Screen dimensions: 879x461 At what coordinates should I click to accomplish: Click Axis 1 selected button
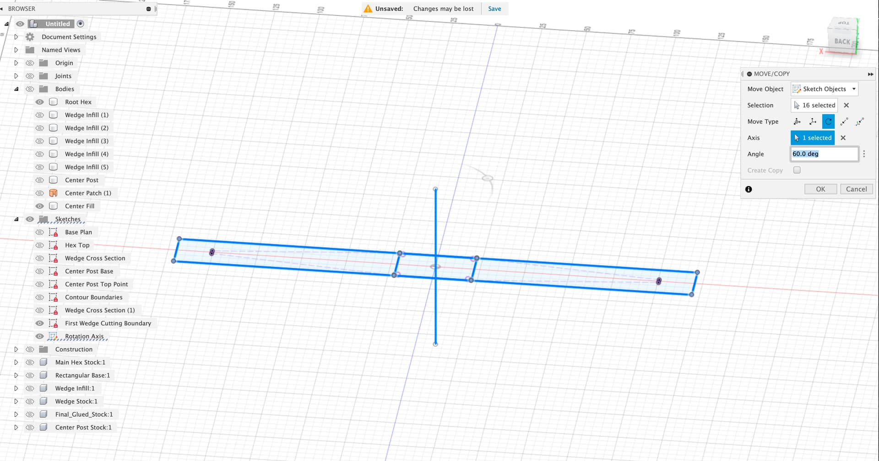(813, 138)
